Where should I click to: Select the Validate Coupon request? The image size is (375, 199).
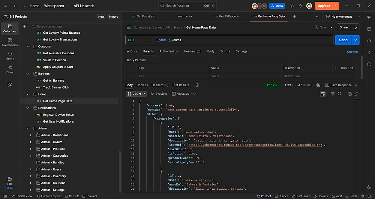pyautogui.click(x=54, y=60)
